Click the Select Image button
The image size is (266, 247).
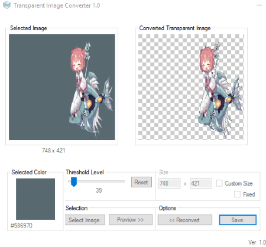[85, 220]
